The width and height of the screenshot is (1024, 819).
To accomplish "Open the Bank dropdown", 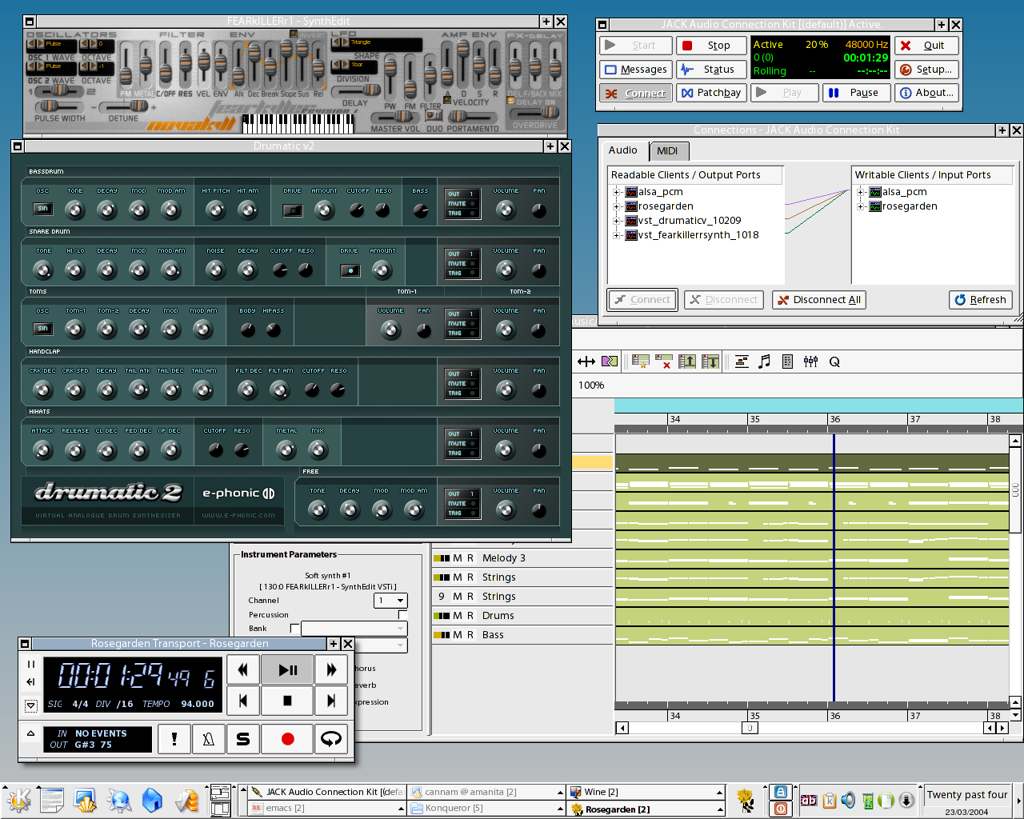I will tap(354, 629).
